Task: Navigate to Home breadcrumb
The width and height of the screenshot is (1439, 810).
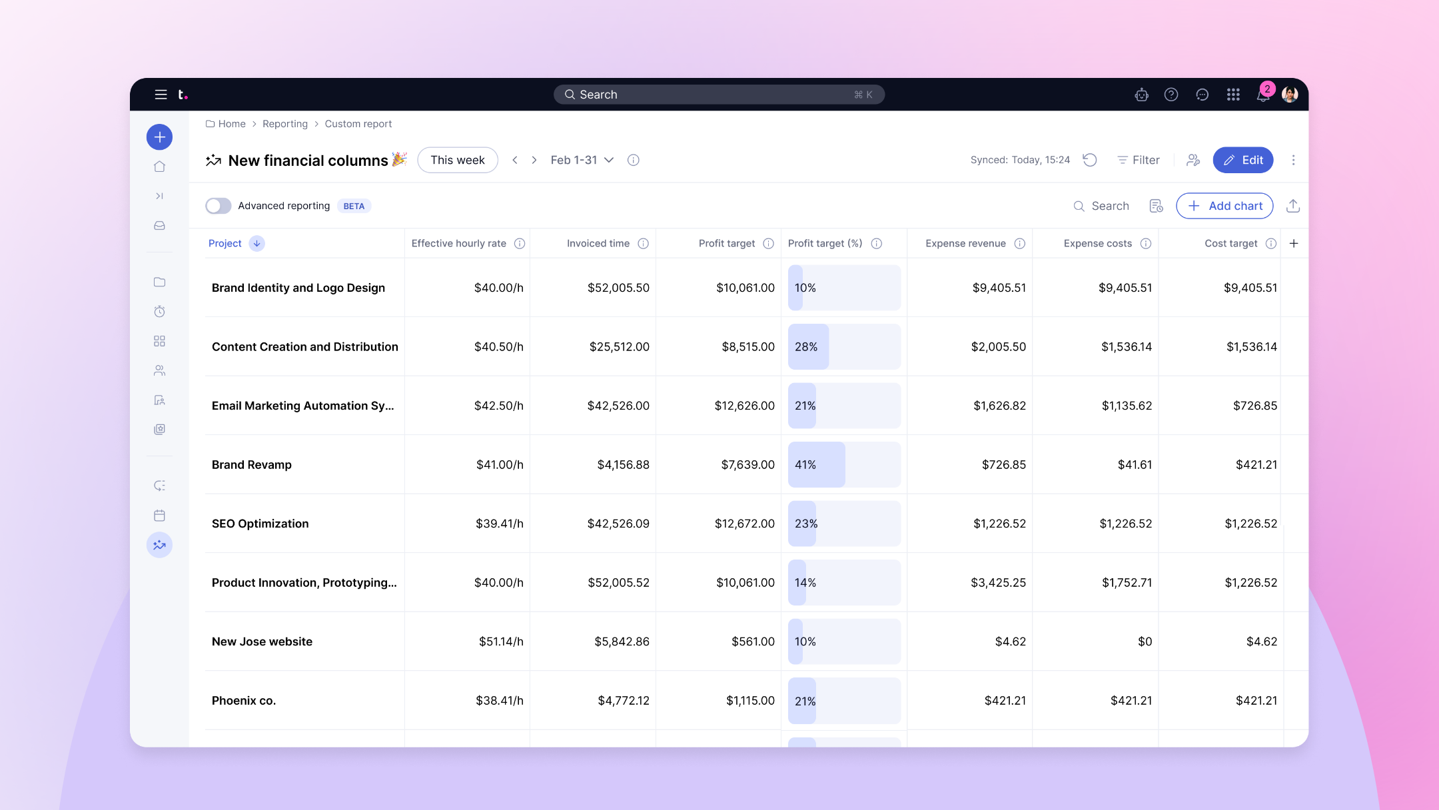Action: coord(226,124)
